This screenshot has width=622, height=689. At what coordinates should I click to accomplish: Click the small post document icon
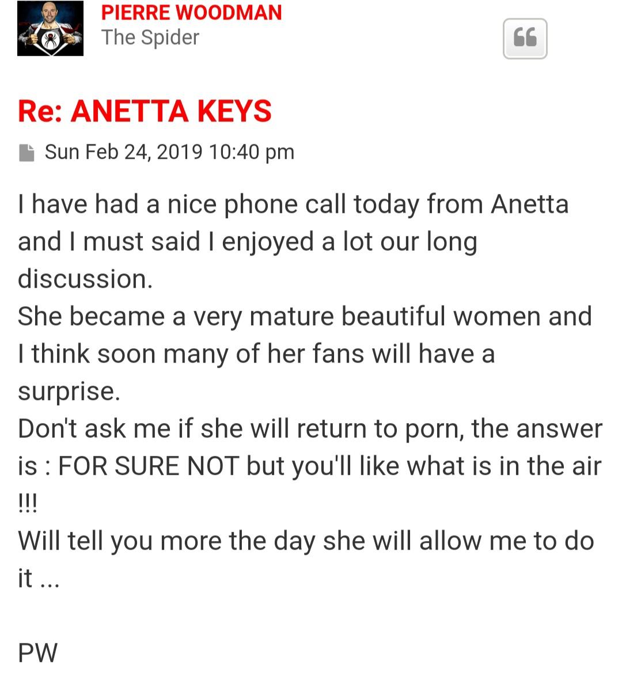tap(26, 153)
